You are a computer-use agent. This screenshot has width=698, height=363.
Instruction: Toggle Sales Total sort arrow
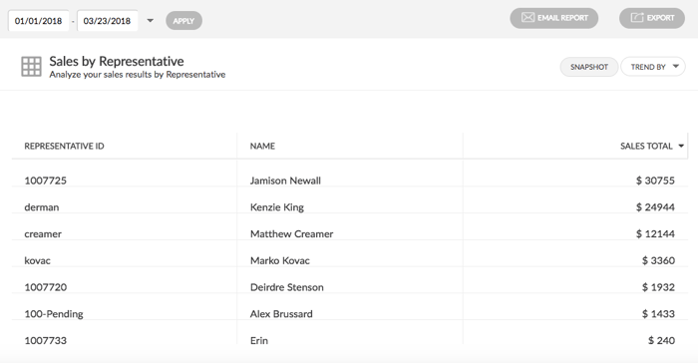click(x=681, y=146)
